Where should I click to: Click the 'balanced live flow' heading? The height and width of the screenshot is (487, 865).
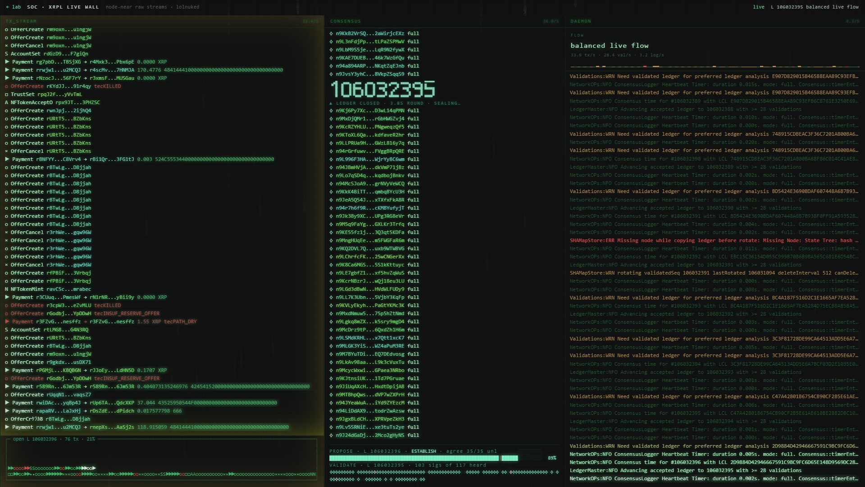tap(610, 46)
